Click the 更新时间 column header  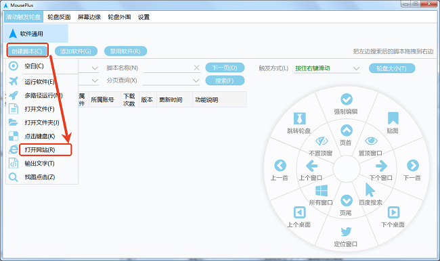[x=175, y=99]
